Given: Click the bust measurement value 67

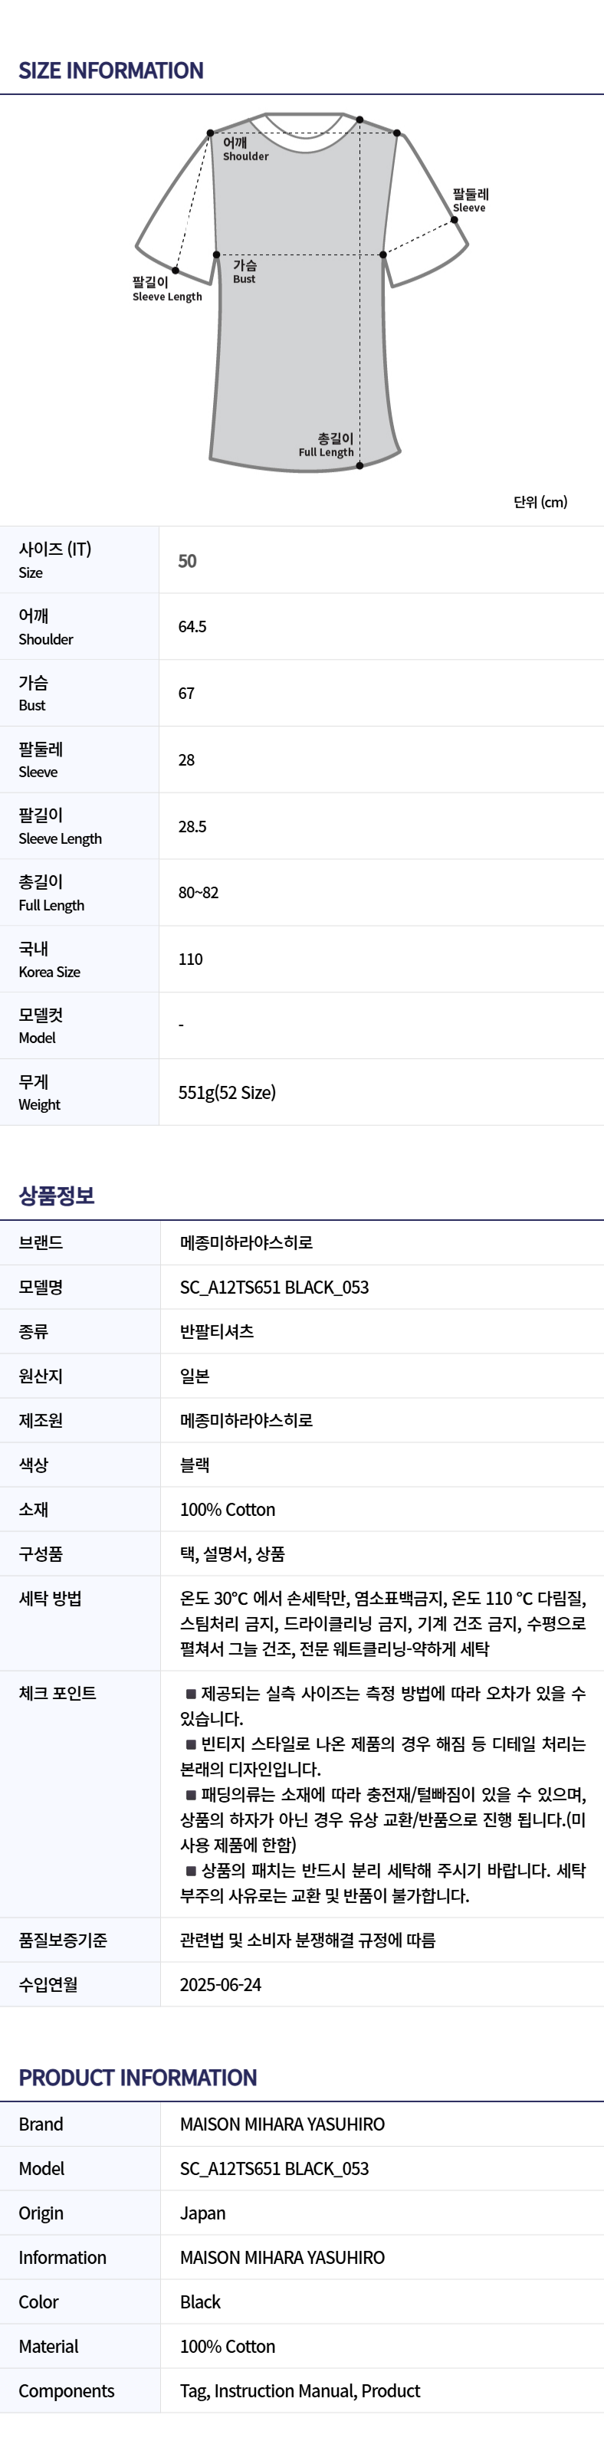Looking at the screenshot, I should tap(187, 694).
